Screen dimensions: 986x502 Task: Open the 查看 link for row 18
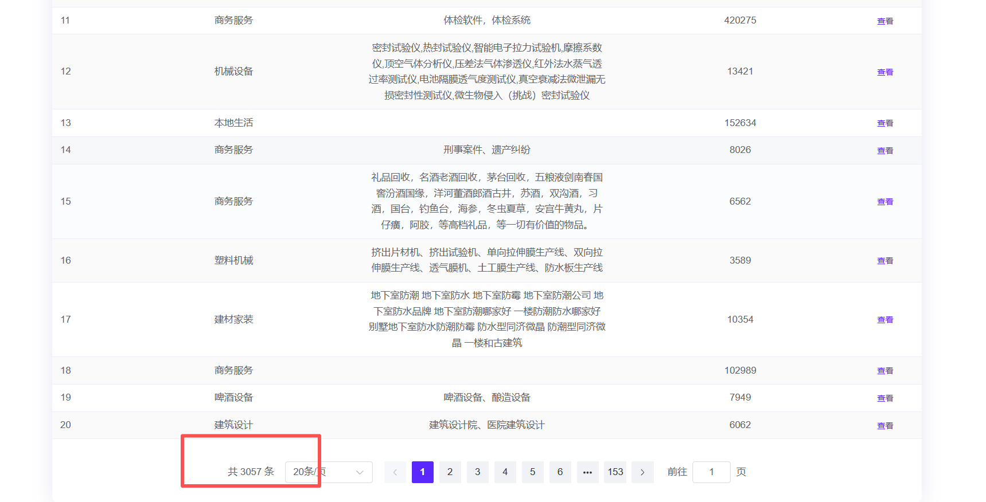[884, 371]
